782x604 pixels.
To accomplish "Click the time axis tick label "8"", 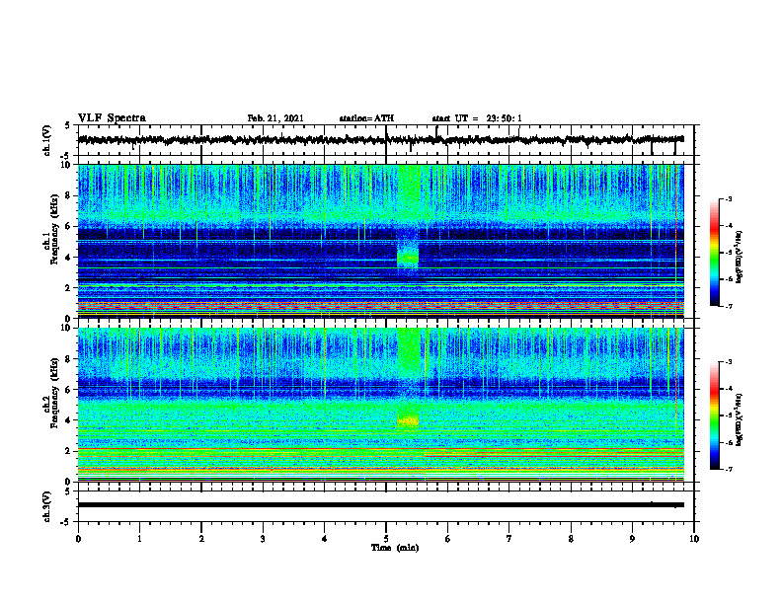I will (571, 539).
